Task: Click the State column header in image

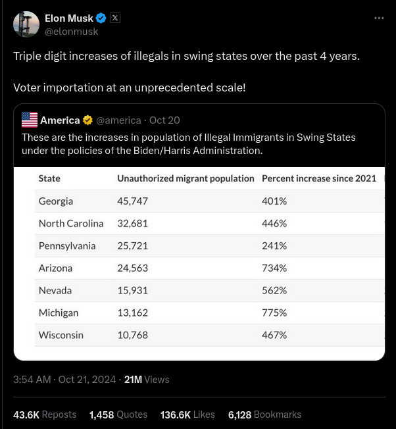Action: (x=49, y=178)
